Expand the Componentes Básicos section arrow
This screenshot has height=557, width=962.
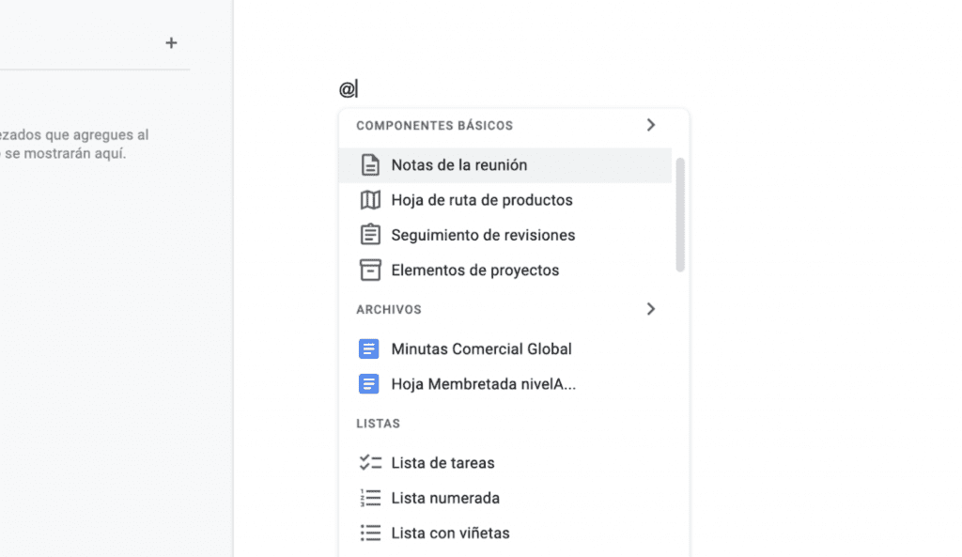point(650,125)
